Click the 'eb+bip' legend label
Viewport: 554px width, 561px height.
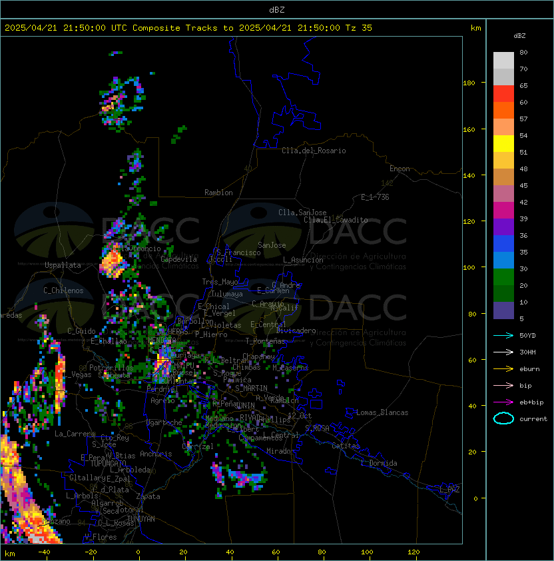pyautogui.click(x=531, y=402)
